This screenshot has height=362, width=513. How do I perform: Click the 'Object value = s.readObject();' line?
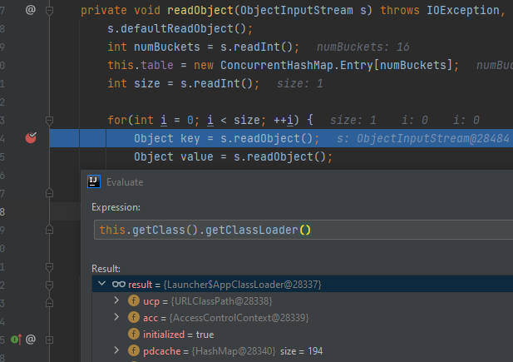(233, 157)
